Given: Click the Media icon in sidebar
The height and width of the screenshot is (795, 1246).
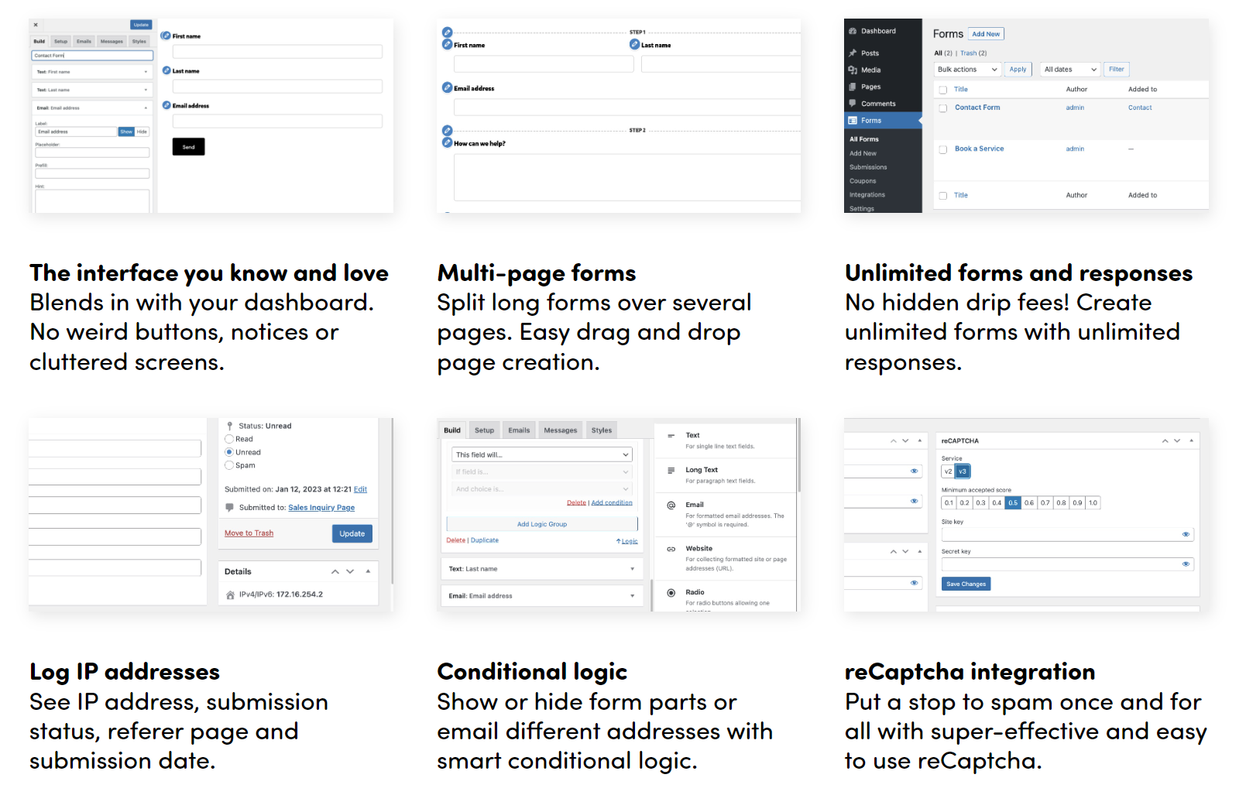Looking at the screenshot, I should click(853, 70).
